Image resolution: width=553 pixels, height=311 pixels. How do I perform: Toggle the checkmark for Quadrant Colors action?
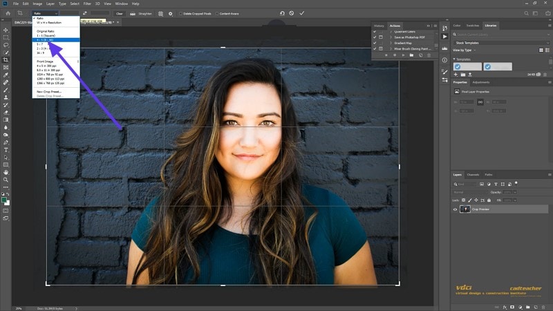tap(375, 31)
